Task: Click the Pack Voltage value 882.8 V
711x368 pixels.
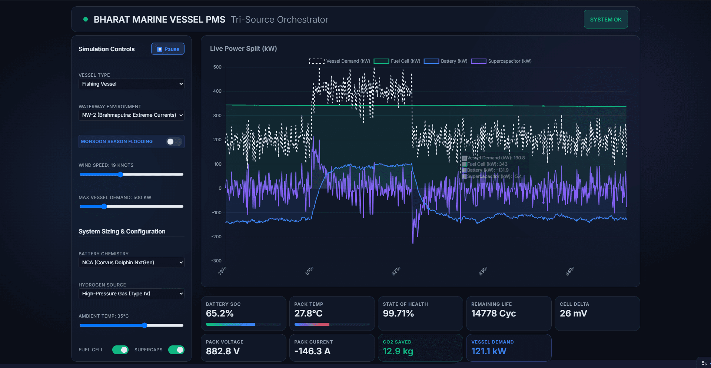Action: 223,351
